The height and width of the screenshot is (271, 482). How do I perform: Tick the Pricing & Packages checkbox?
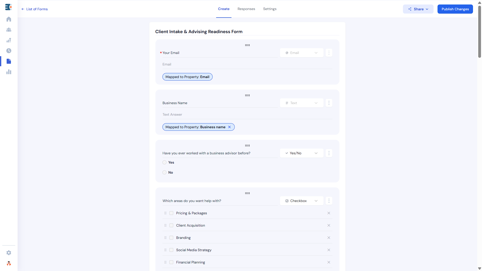171,213
